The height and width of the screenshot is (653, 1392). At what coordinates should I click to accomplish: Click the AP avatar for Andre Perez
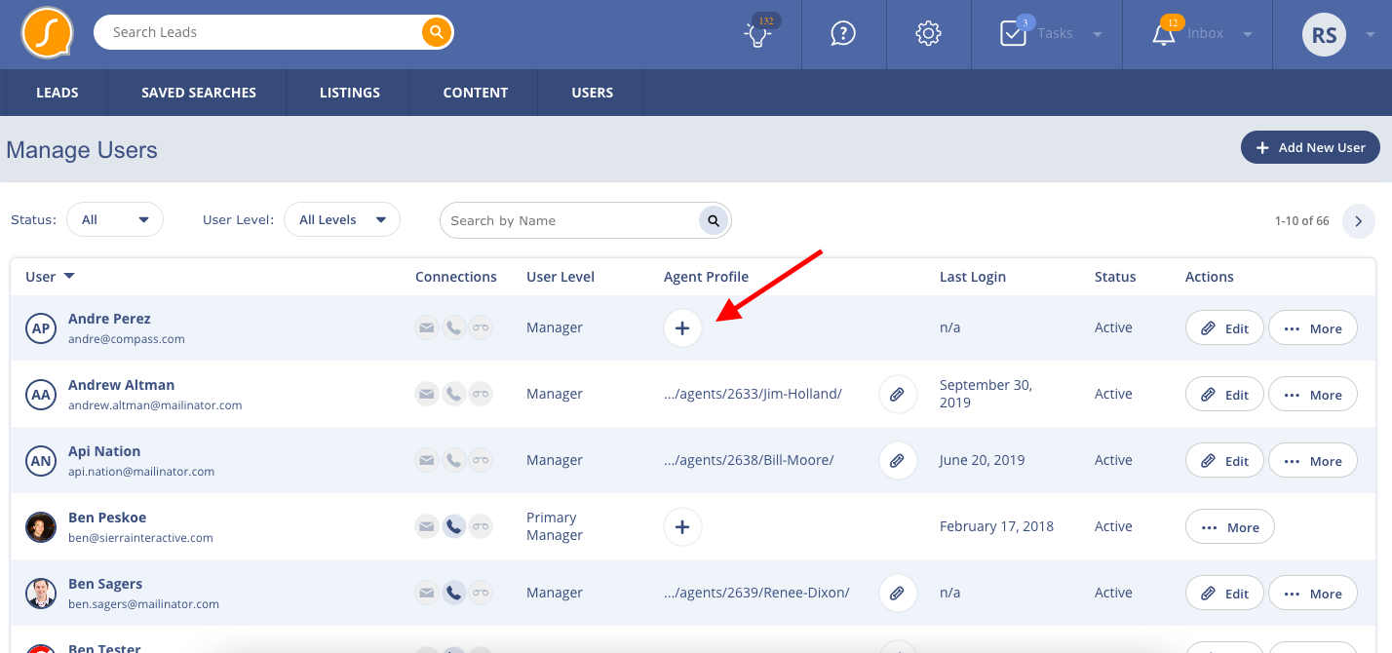tap(41, 329)
